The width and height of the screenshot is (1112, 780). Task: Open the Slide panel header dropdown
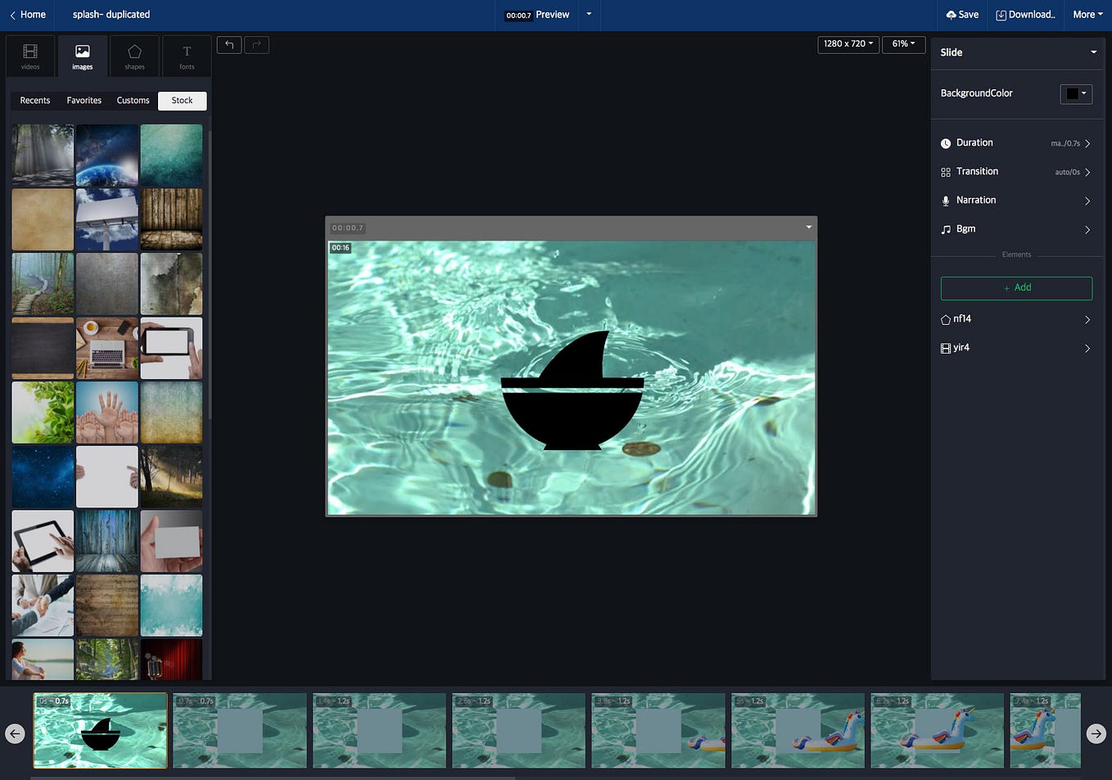coord(1092,52)
